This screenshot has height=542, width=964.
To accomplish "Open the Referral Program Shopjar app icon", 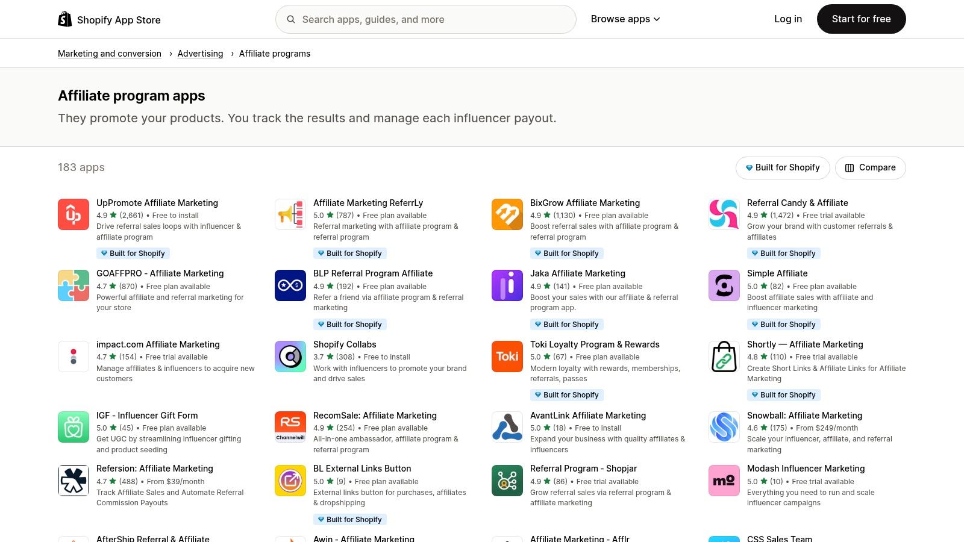I will (507, 481).
